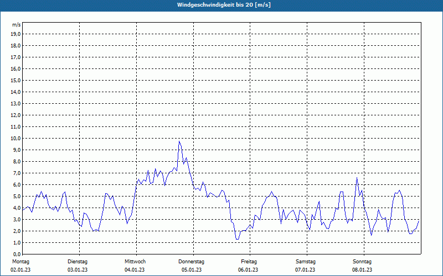Select the 8,0 y-axis label
This screenshot has height=276, width=443.
tap(17, 161)
